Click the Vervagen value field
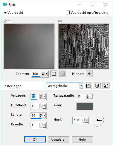Screen dimensions: 113x146 coord(35,96)
